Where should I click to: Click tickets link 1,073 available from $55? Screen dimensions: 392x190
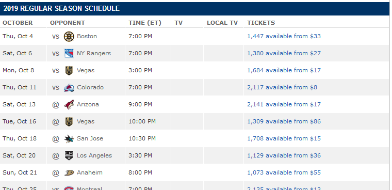tap(284, 172)
